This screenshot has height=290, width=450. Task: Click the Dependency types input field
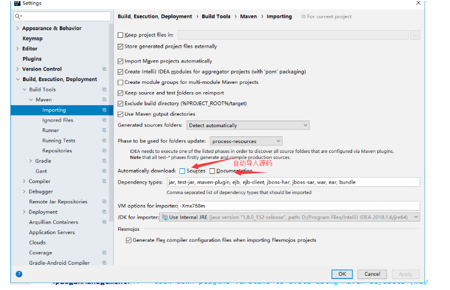293,182
